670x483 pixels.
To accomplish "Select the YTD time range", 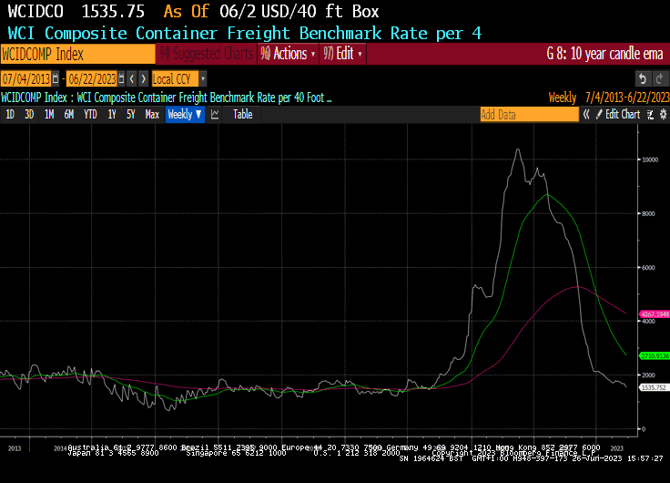I will [x=90, y=114].
